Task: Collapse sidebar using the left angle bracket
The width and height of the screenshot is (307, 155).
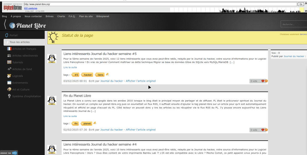Action: 5,25
